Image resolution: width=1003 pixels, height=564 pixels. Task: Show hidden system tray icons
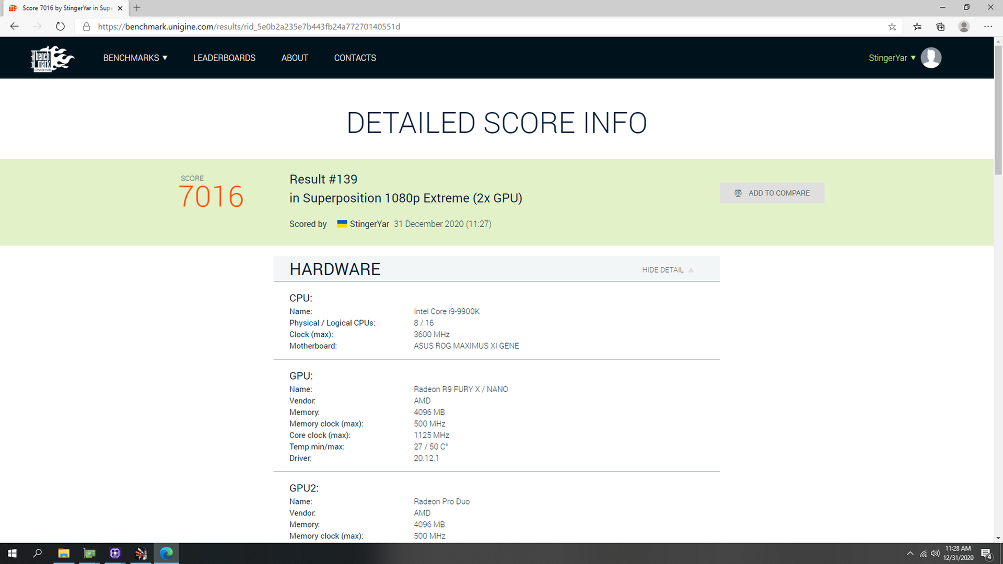pos(910,554)
